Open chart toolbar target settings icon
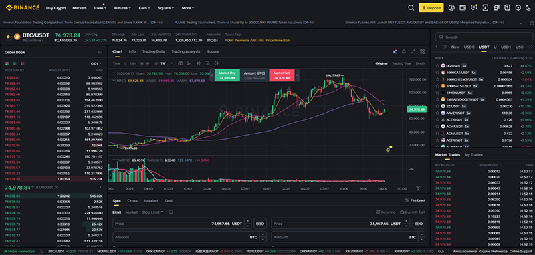 pos(216,63)
